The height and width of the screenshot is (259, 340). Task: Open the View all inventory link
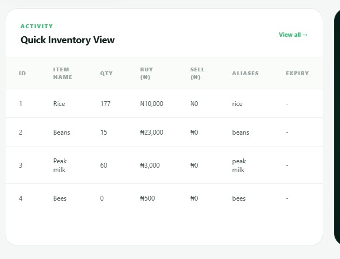[x=293, y=35]
